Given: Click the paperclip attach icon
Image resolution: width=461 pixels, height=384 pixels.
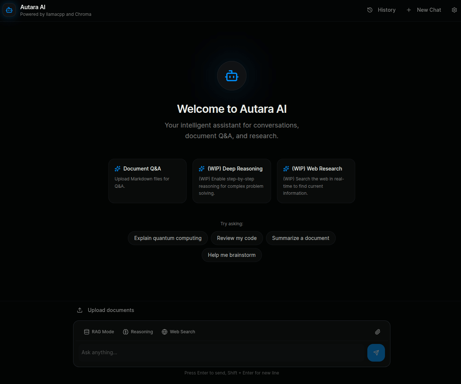Looking at the screenshot, I should point(378,332).
